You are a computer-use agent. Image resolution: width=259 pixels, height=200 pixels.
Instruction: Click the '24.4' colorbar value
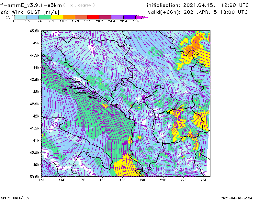[x=111, y=21]
